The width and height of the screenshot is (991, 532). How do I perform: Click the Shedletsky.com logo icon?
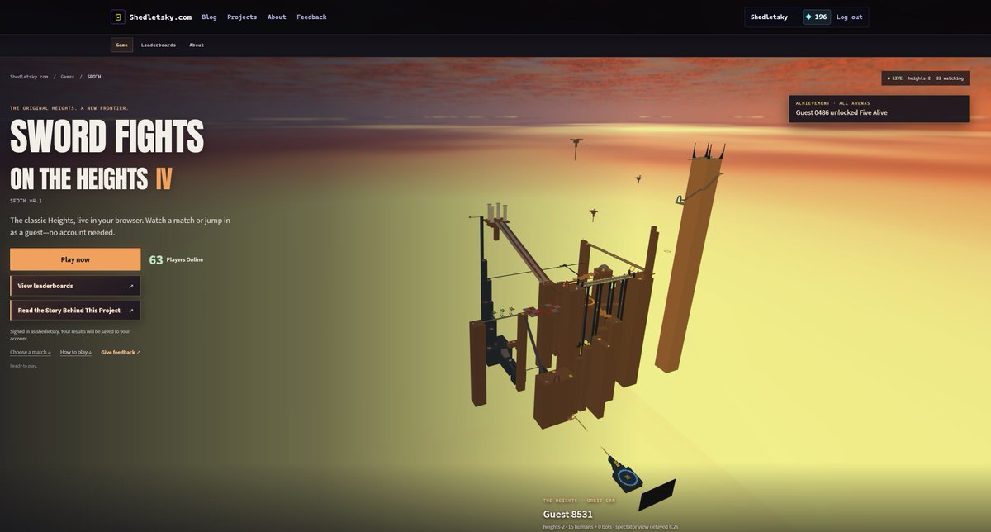(118, 17)
